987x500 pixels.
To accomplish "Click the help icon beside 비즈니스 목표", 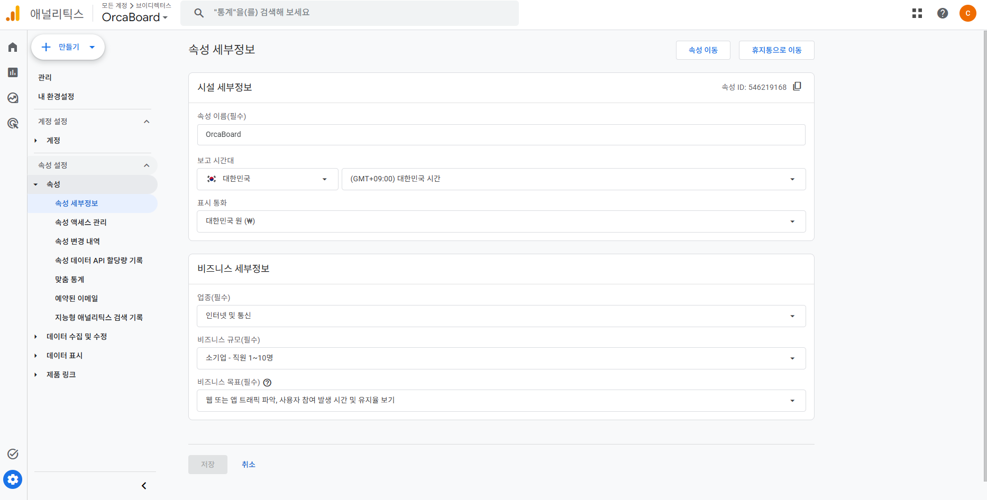I will pyautogui.click(x=267, y=383).
